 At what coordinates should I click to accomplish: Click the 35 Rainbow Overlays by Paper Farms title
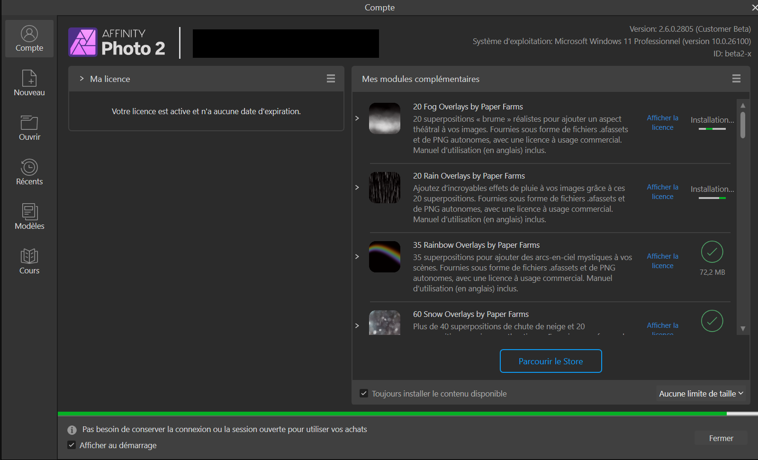tap(476, 245)
